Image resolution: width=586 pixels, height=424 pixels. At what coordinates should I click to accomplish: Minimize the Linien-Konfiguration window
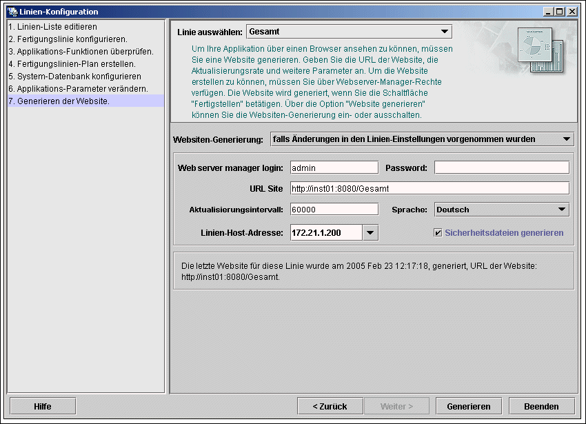coord(548,12)
